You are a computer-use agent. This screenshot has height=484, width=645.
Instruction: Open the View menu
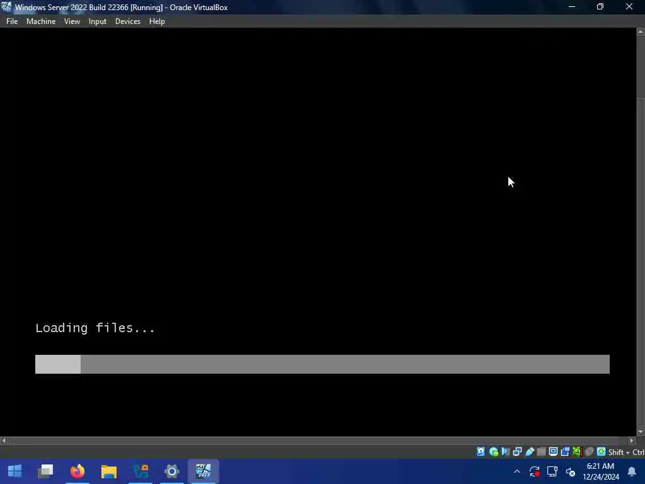(x=72, y=21)
